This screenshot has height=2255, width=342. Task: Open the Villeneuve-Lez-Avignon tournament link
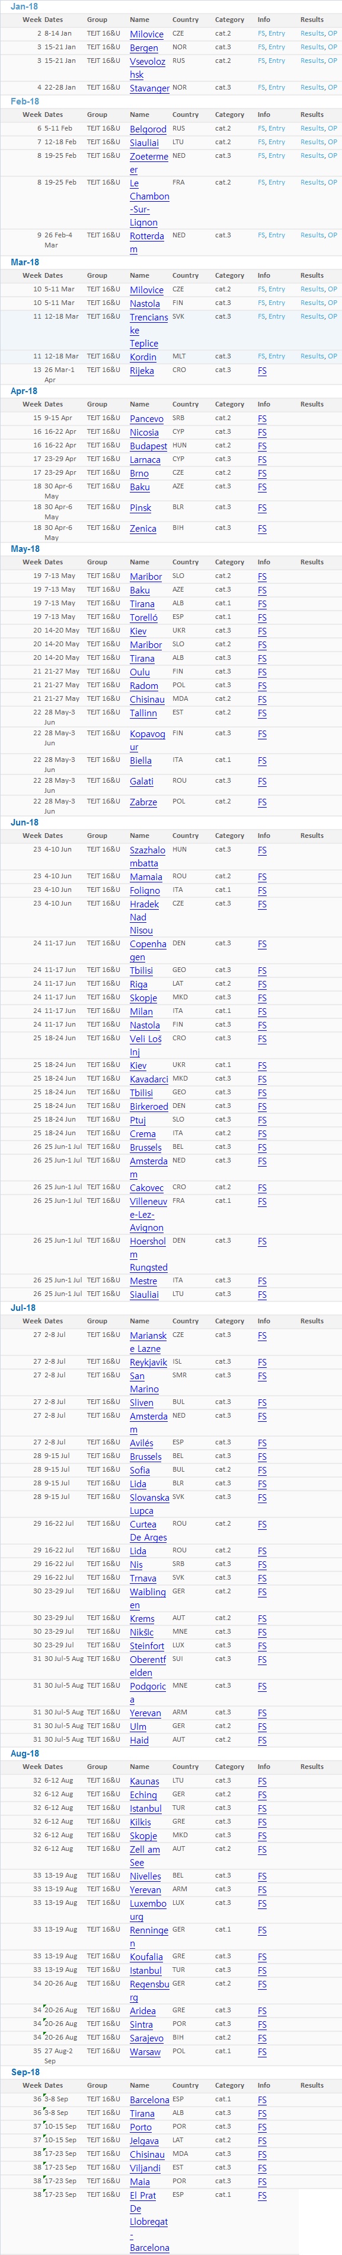click(x=148, y=1215)
